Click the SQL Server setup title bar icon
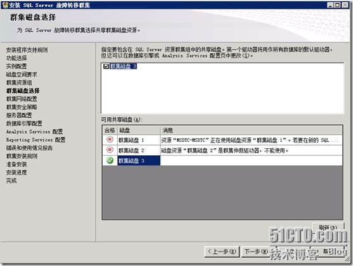 pos(4,5)
